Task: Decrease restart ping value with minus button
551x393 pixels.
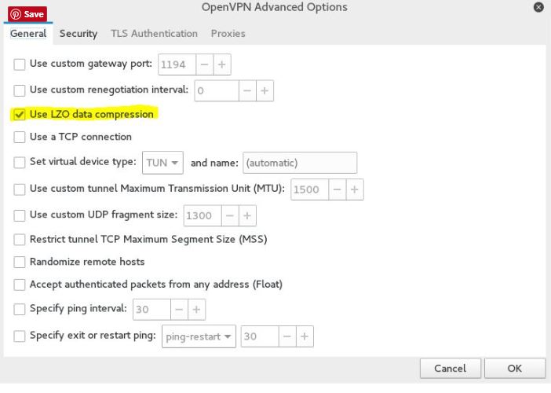Action: pos(287,336)
